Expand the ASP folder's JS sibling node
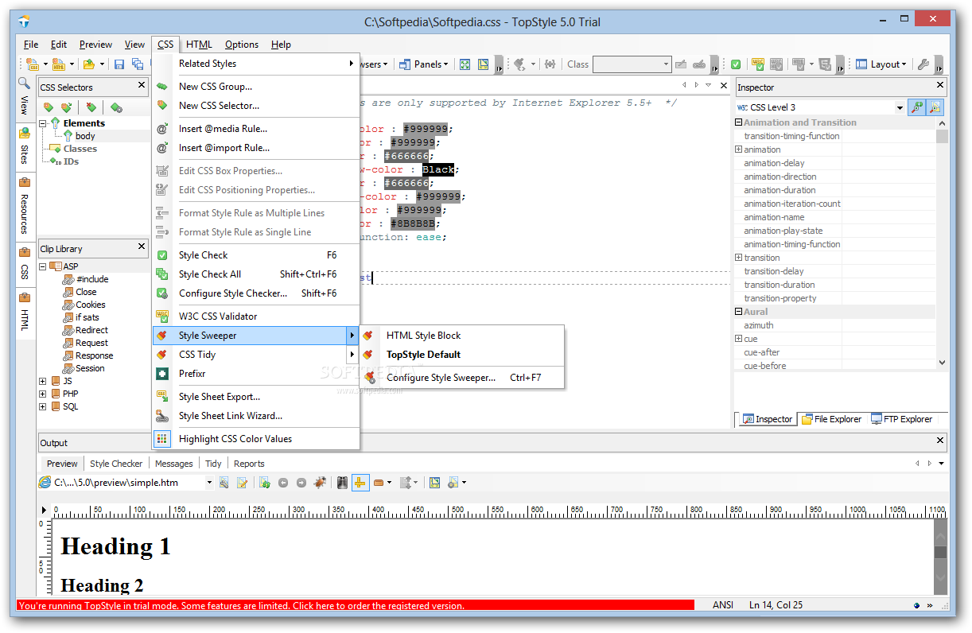 click(43, 381)
